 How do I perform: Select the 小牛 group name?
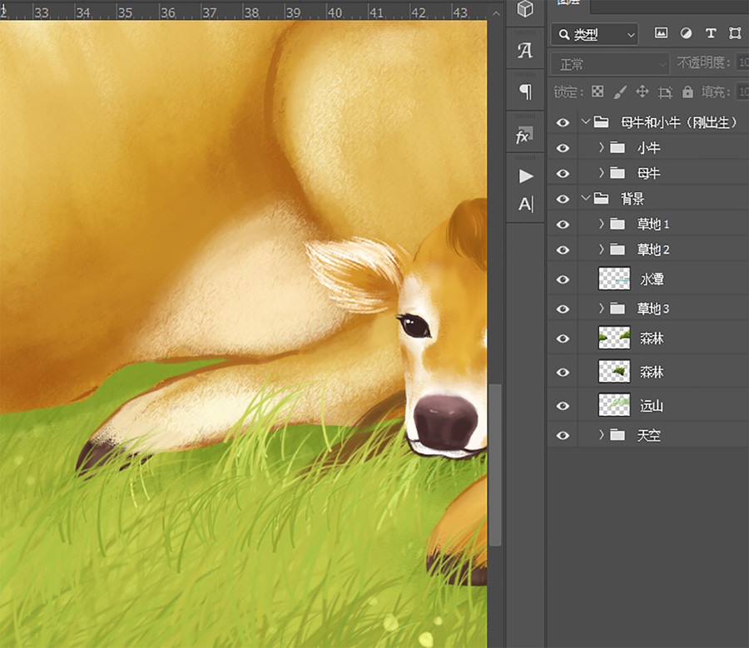point(648,148)
